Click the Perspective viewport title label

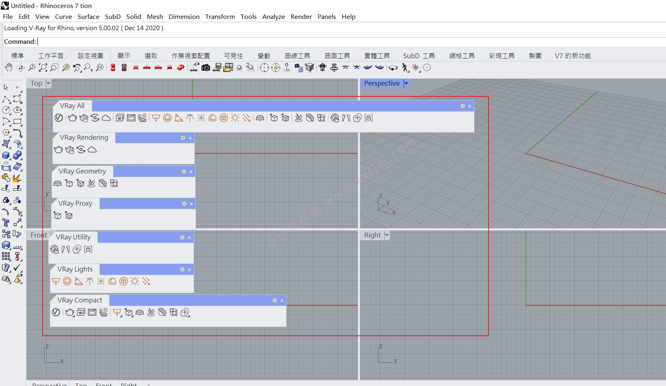(382, 84)
